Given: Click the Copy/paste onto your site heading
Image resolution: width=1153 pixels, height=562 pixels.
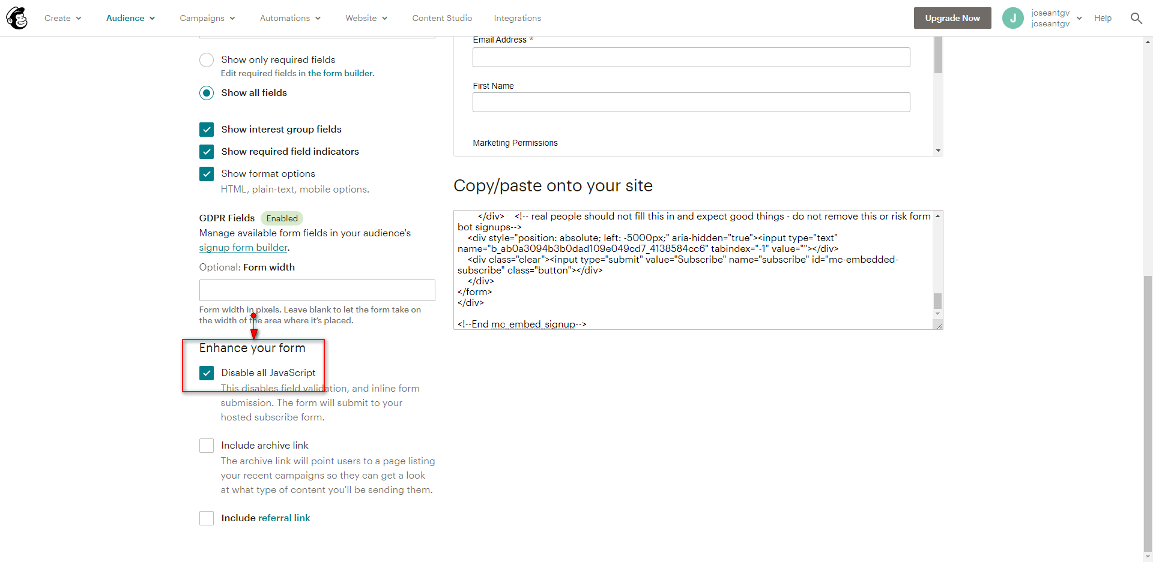Looking at the screenshot, I should pos(553,186).
